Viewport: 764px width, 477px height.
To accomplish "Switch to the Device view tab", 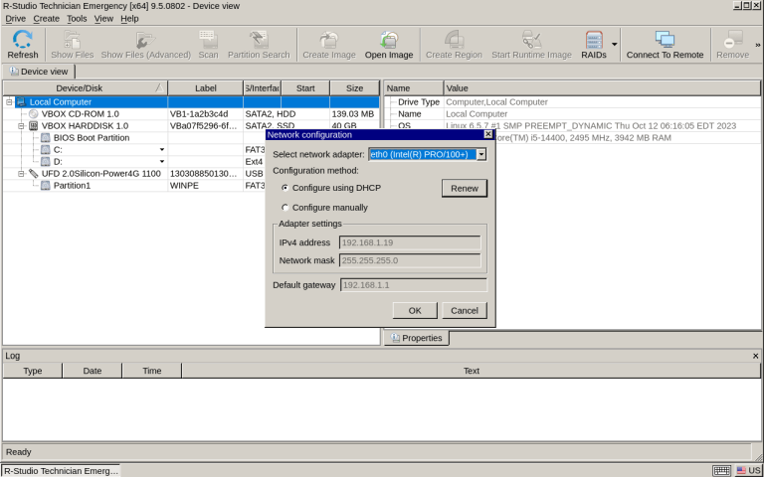I will click(39, 72).
